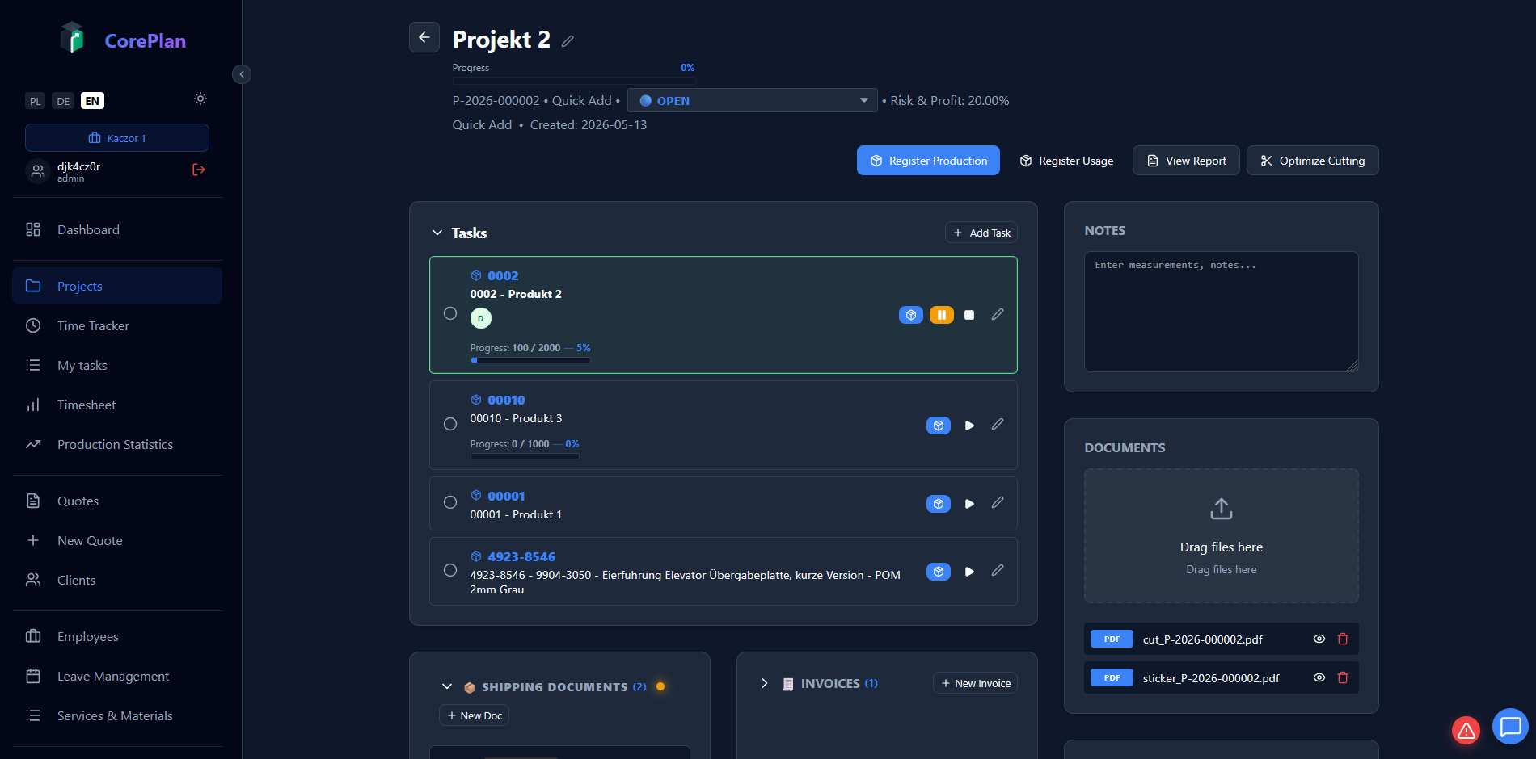
Task: Collapse the sidebar with the chevron button
Action: [x=241, y=74]
